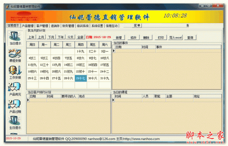Click the 修改 button

[133, 37]
